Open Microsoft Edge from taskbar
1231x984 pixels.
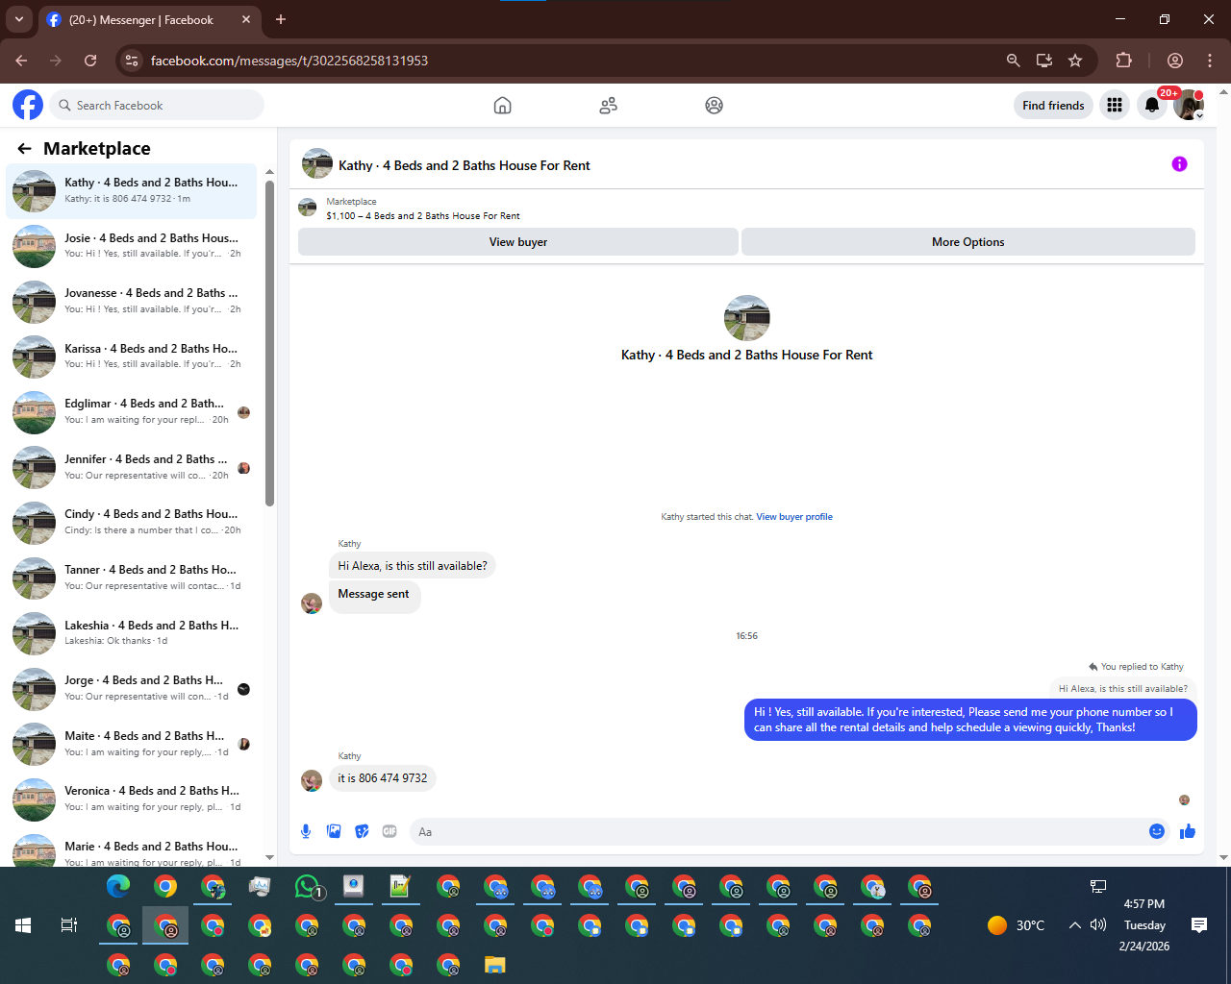pyautogui.click(x=118, y=887)
